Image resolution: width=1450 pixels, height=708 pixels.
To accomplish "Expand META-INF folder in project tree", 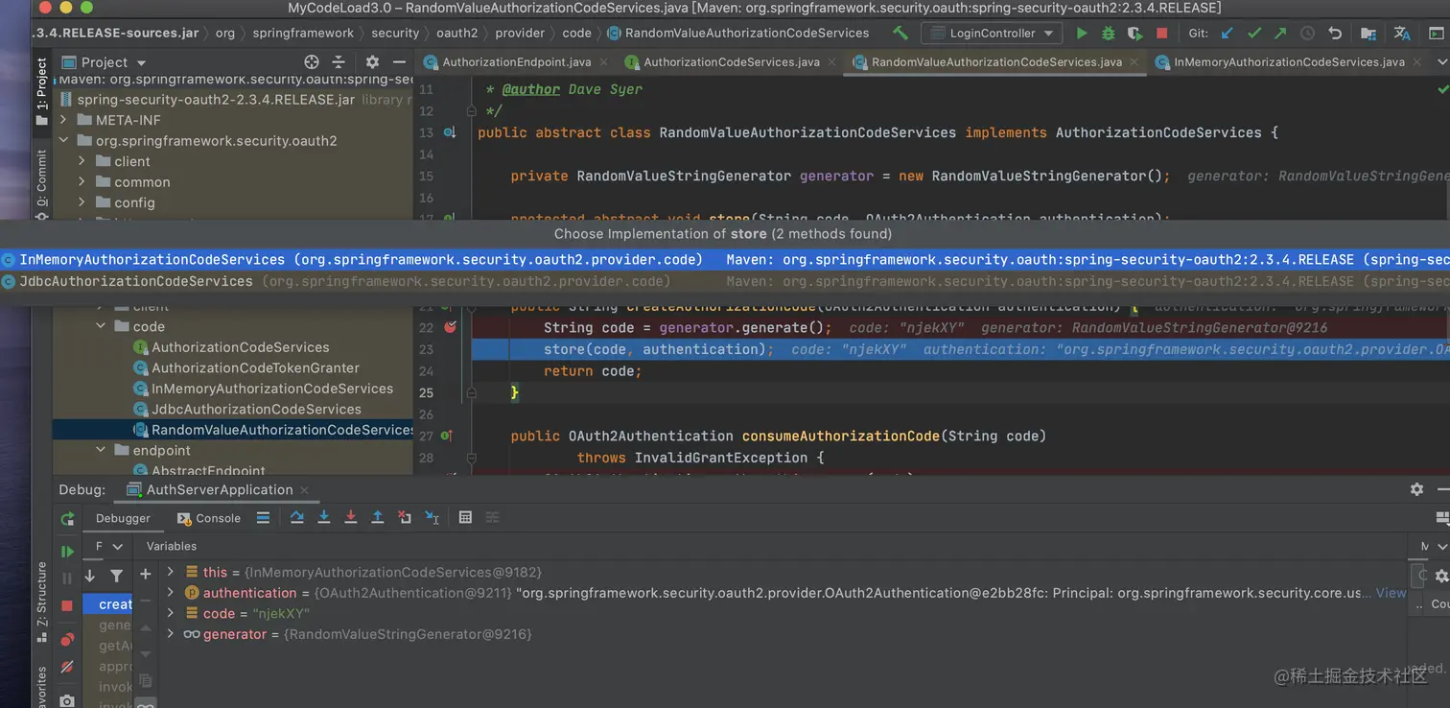I will (x=63, y=120).
